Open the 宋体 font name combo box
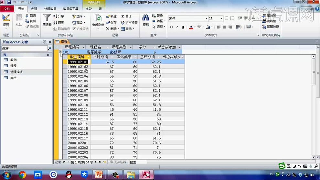 tap(188, 18)
